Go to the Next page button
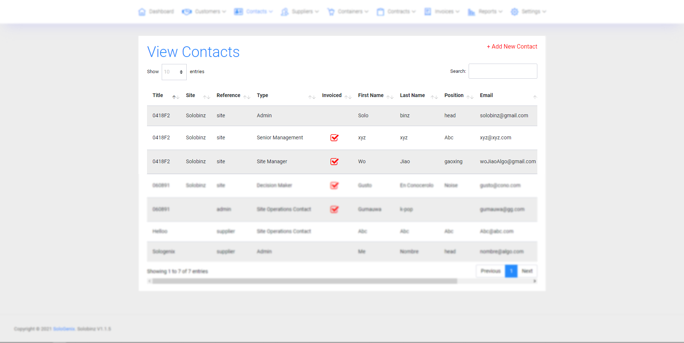 point(527,271)
